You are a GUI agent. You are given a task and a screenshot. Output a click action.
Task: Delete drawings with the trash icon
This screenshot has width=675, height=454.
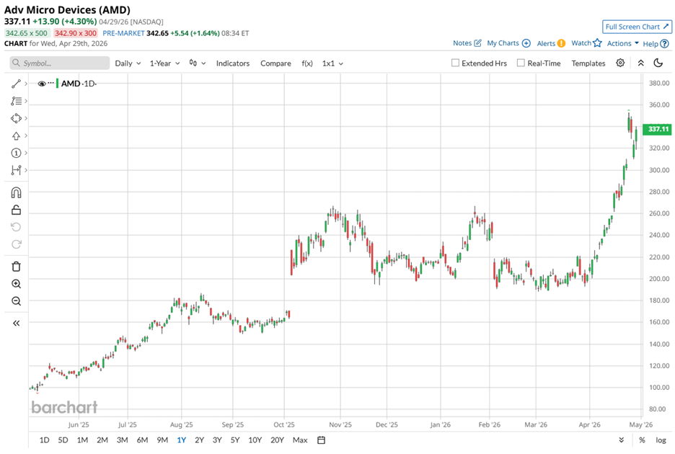click(x=16, y=267)
